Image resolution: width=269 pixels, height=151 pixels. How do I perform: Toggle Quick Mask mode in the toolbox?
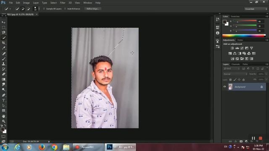[3, 136]
